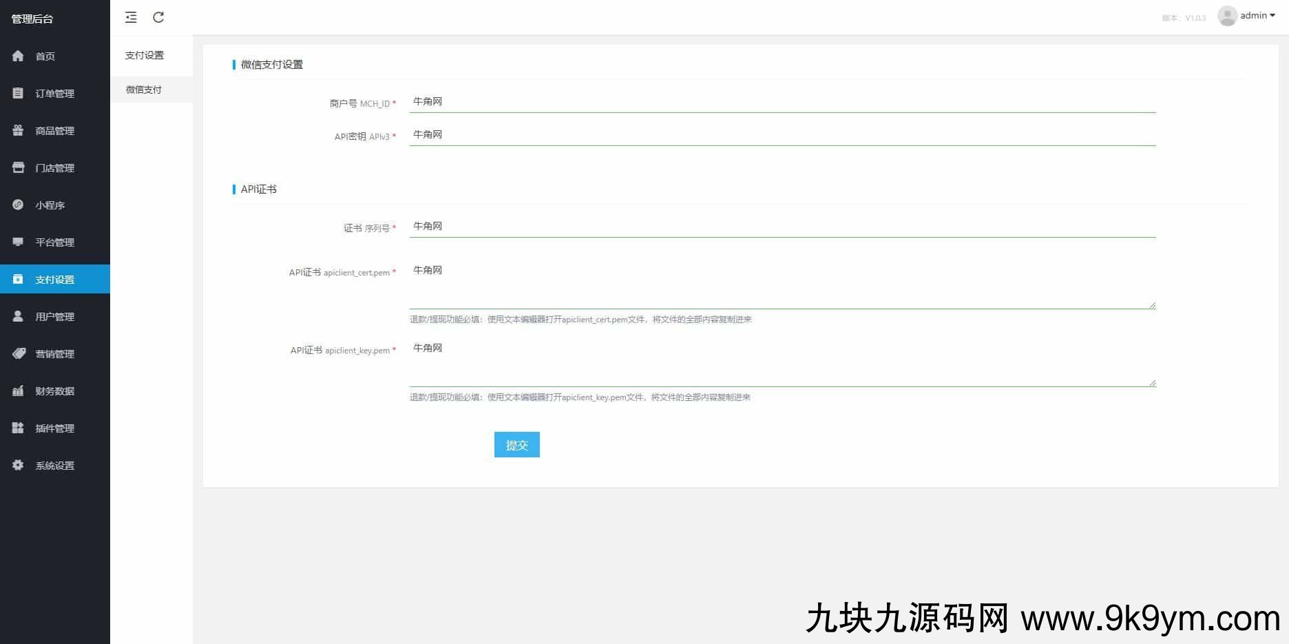Click the refresh icon in top bar

[158, 17]
